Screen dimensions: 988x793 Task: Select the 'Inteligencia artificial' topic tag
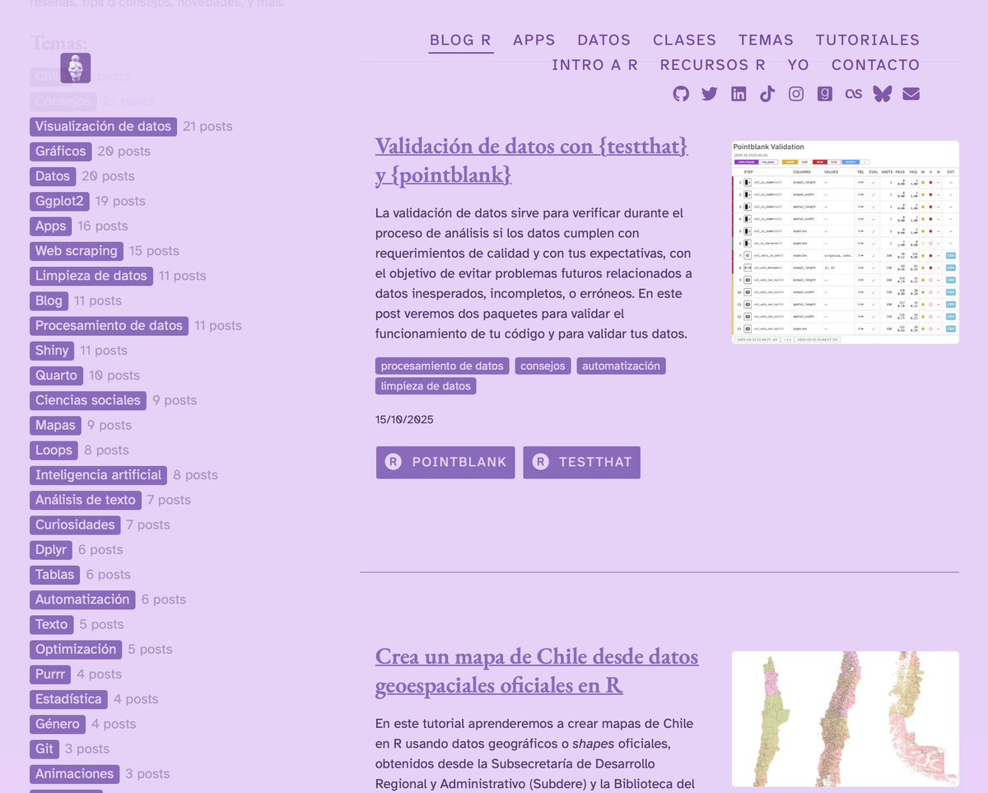click(99, 474)
